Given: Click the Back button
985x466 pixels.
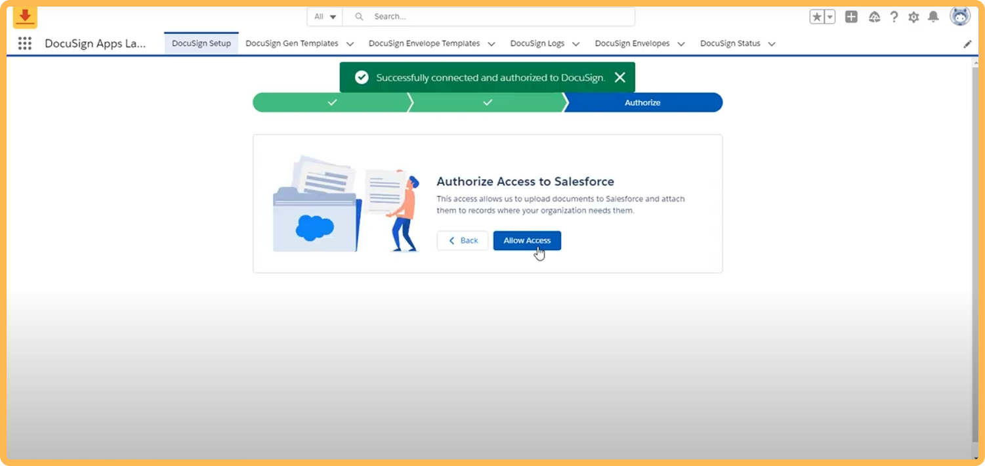Looking at the screenshot, I should point(463,240).
